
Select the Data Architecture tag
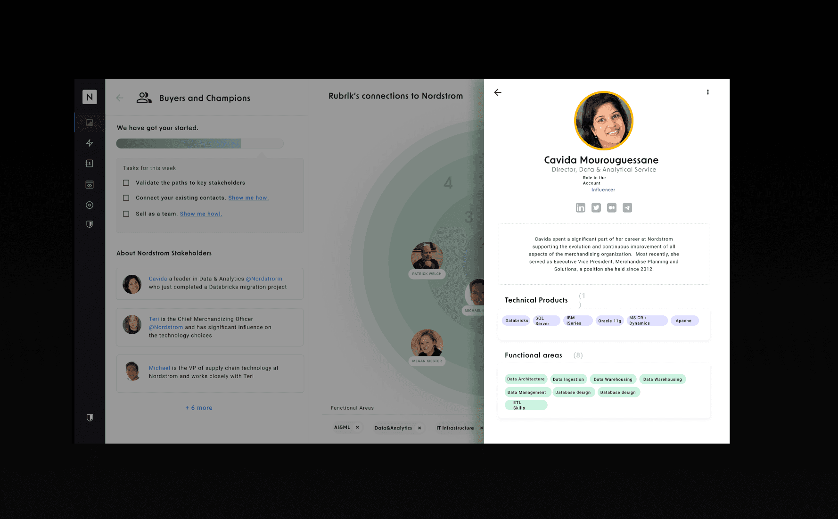coord(526,379)
